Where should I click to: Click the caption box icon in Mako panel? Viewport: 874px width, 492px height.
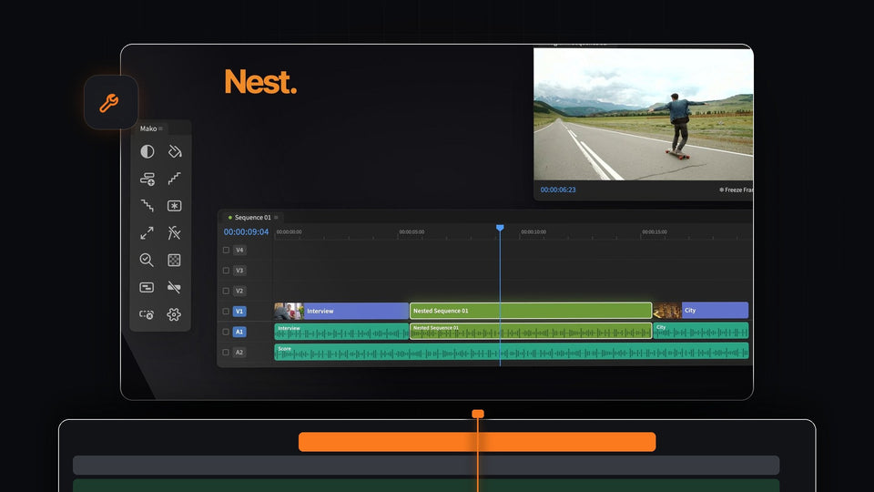[147, 287]
